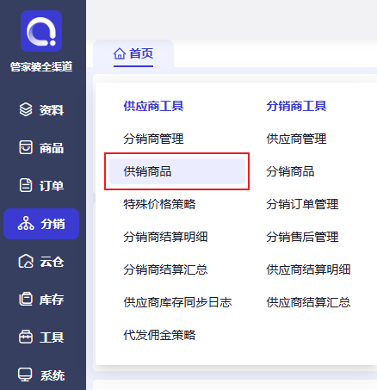
Task: Open 分销订单管理 entry
Action: [302, 204]
